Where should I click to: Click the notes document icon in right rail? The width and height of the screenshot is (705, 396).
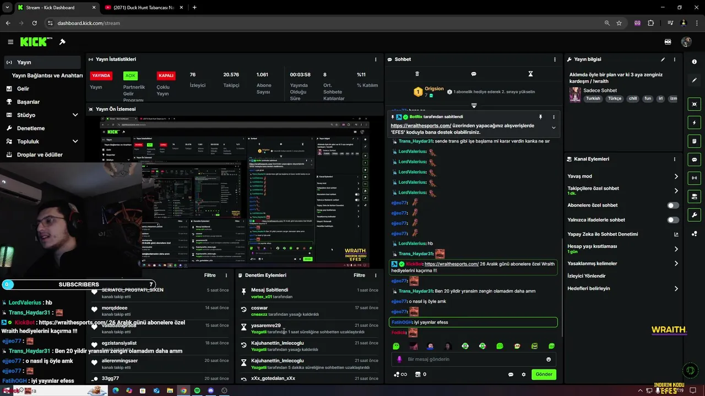click(x=695, y=141)
